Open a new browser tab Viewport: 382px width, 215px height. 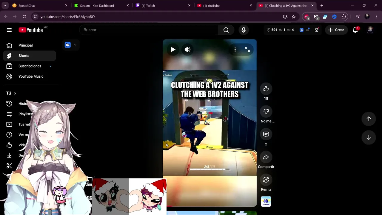[322, 6]
